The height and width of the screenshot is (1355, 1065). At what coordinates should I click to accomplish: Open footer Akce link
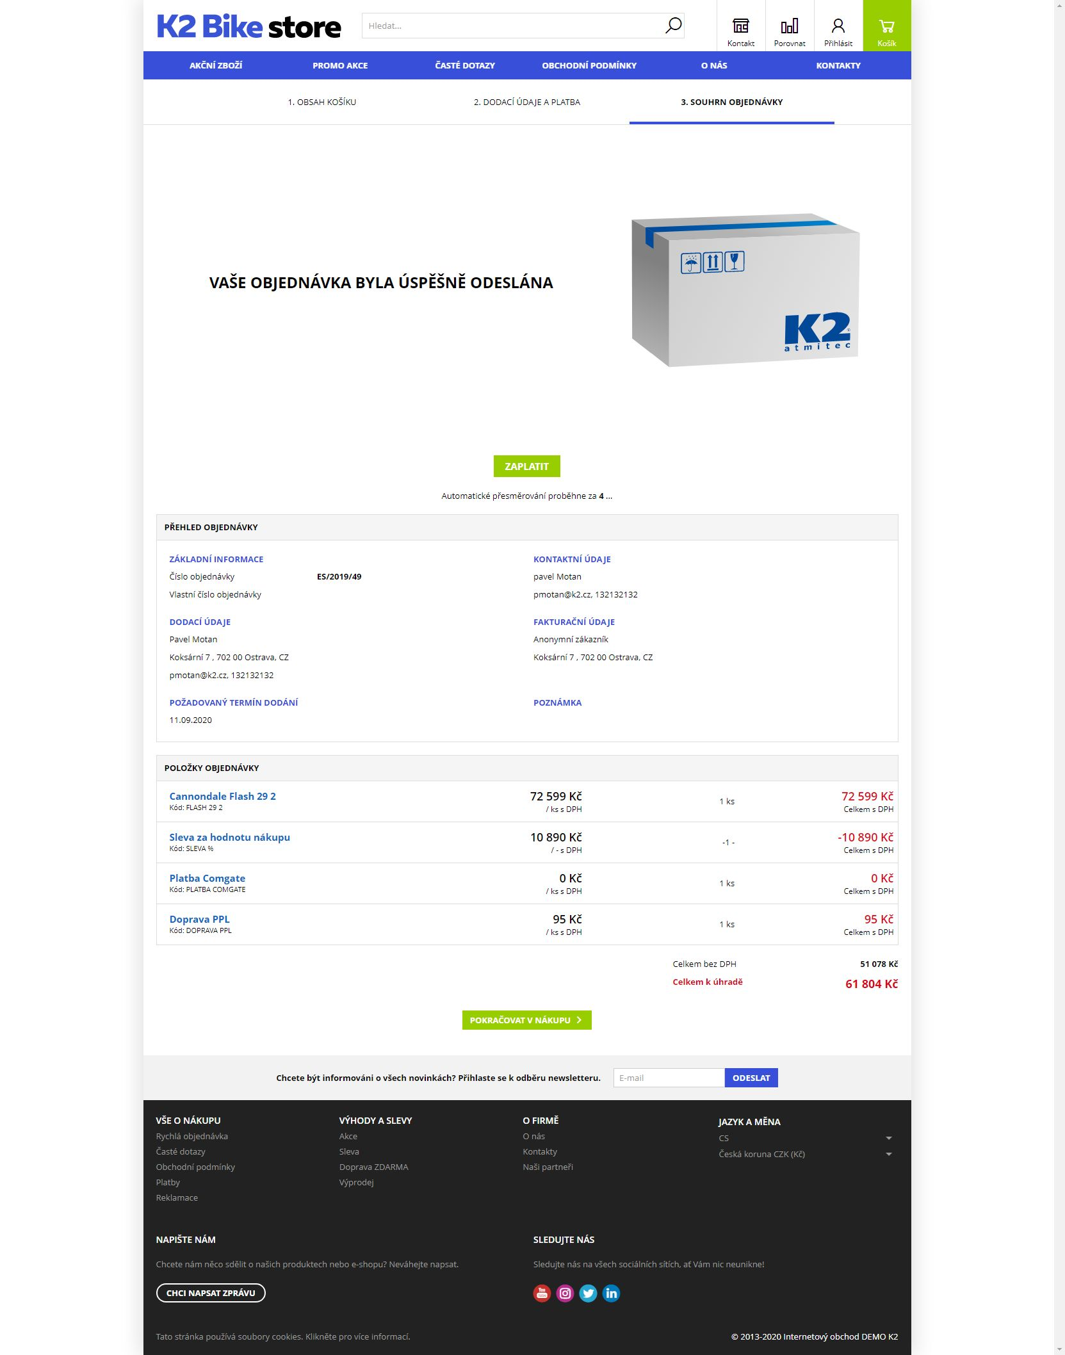coord(348,1136)
